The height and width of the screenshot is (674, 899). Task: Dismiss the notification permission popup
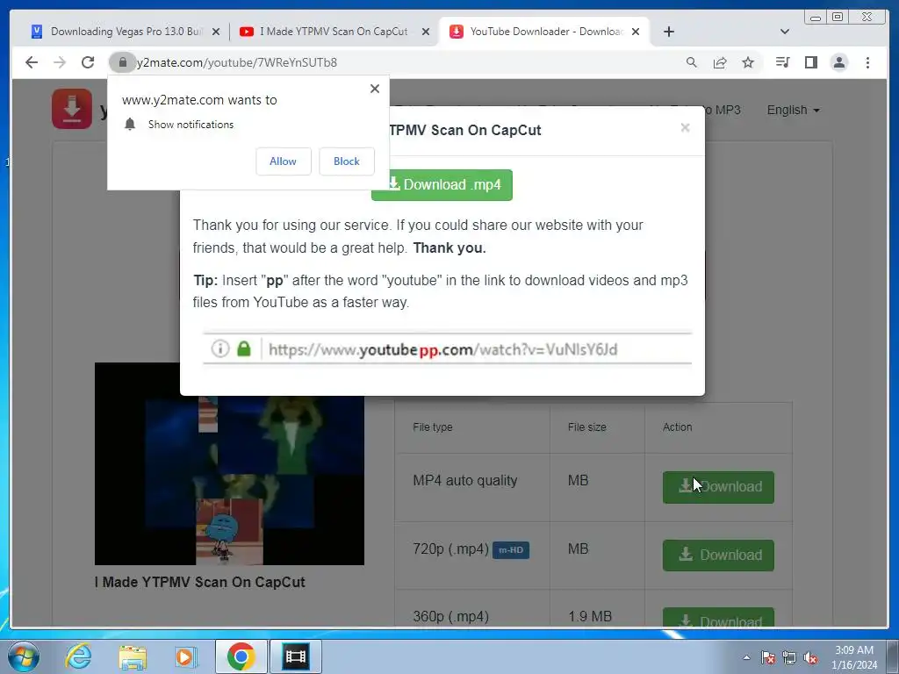[x=374, y=89]
